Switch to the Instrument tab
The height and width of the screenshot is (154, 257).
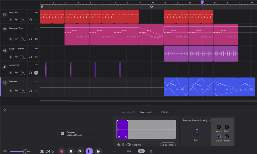point(128,112)
